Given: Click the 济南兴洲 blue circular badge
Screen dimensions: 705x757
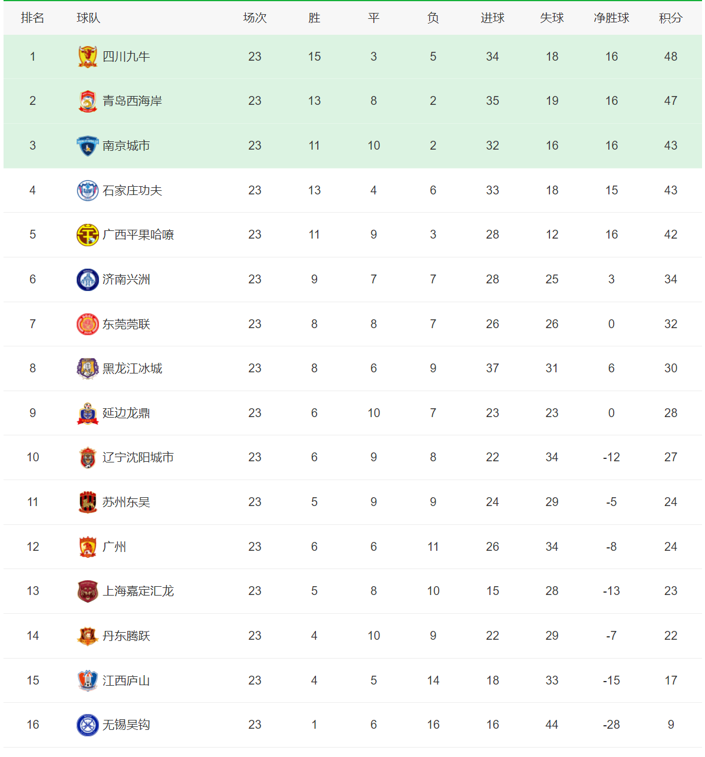Looking at the screenshot, I should 88,279.
